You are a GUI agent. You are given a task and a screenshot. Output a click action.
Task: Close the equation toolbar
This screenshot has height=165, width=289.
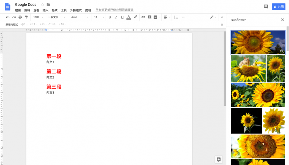[x=222, y=25]
